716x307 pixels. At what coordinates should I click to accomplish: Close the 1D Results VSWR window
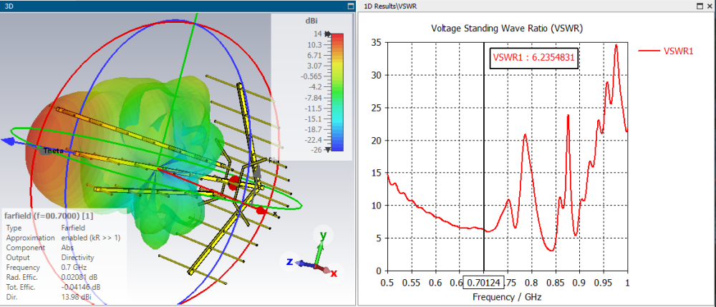point(708,6)
